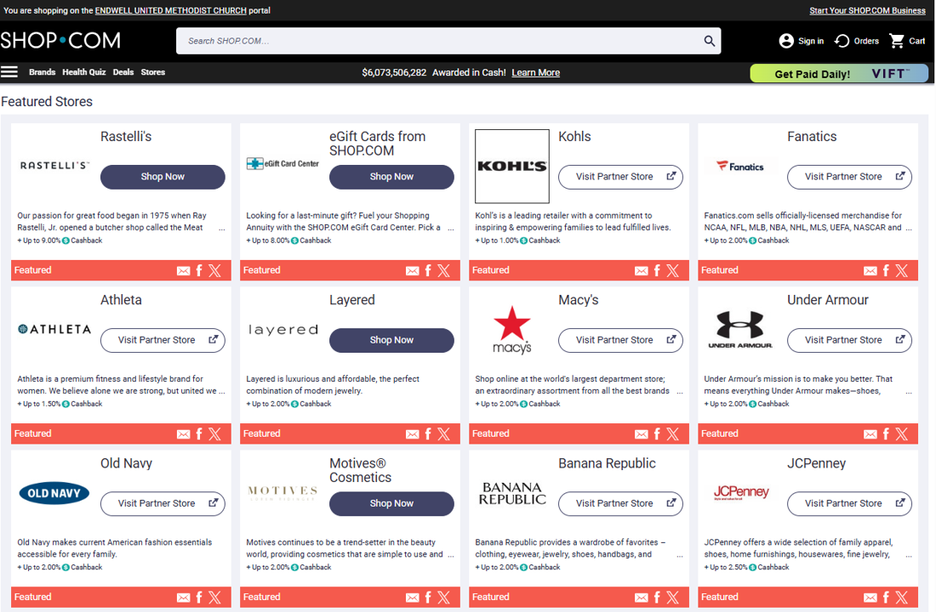Viewport: 936px width, 612px height.
Task: Open Learn More cash awards link
Action: [x=535, y=73]
